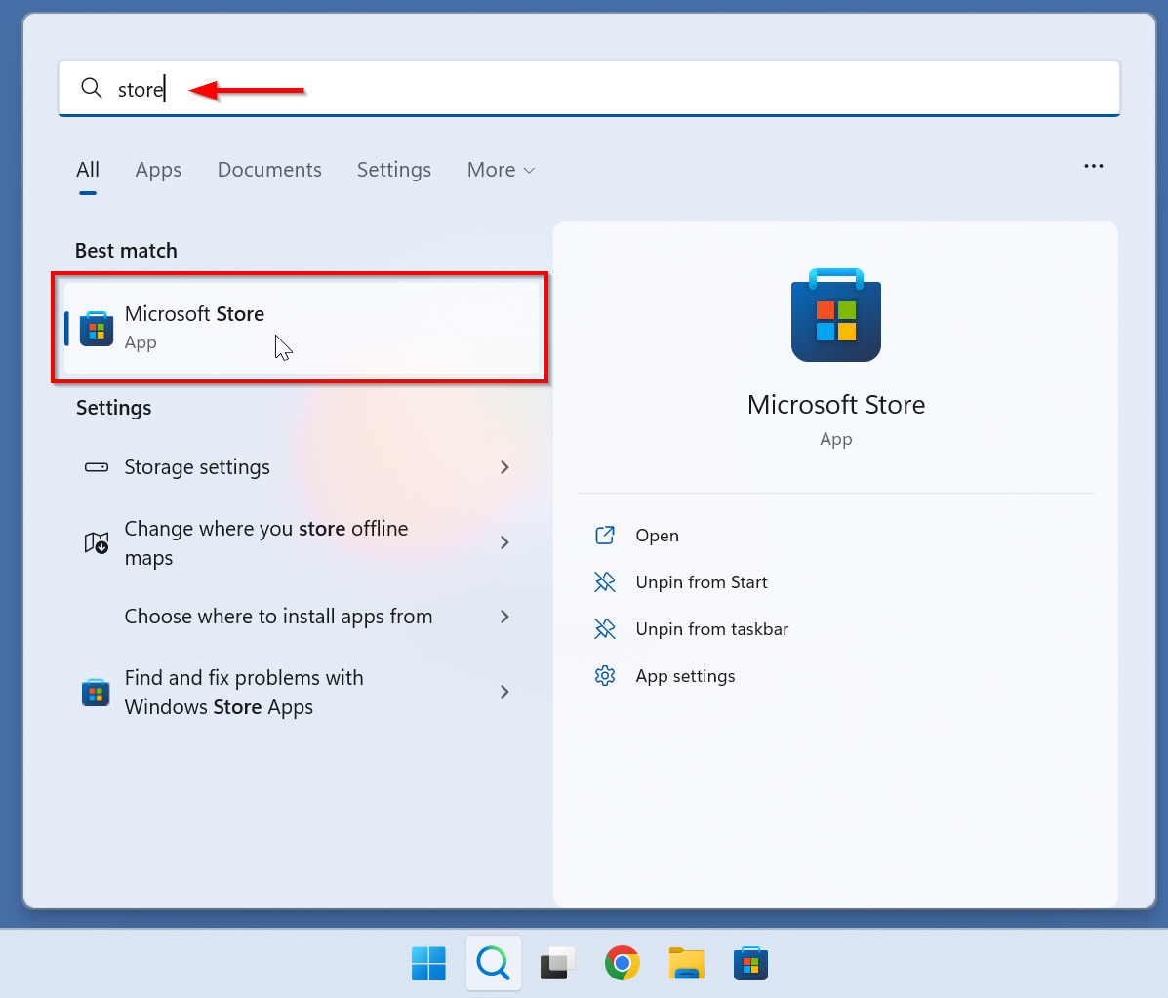Click the search field containing 'store'

(589, 89)
